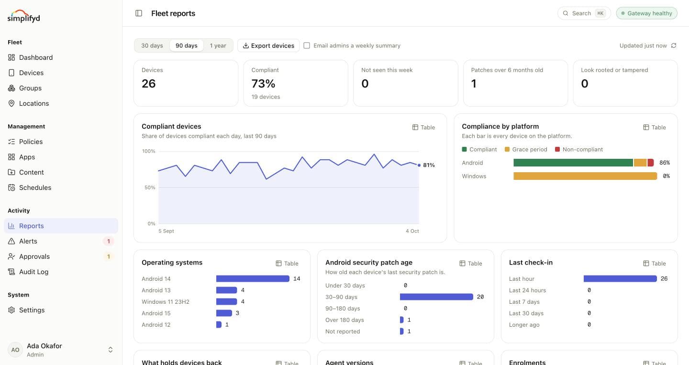Show Compliant devices chart as Table

424,127
